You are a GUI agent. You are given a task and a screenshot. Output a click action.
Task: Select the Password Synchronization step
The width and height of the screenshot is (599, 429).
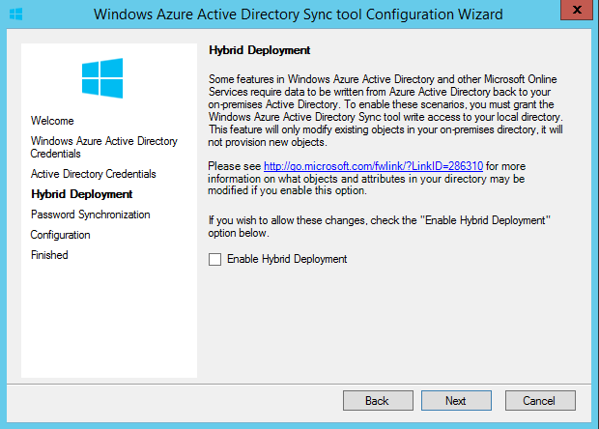90,214
